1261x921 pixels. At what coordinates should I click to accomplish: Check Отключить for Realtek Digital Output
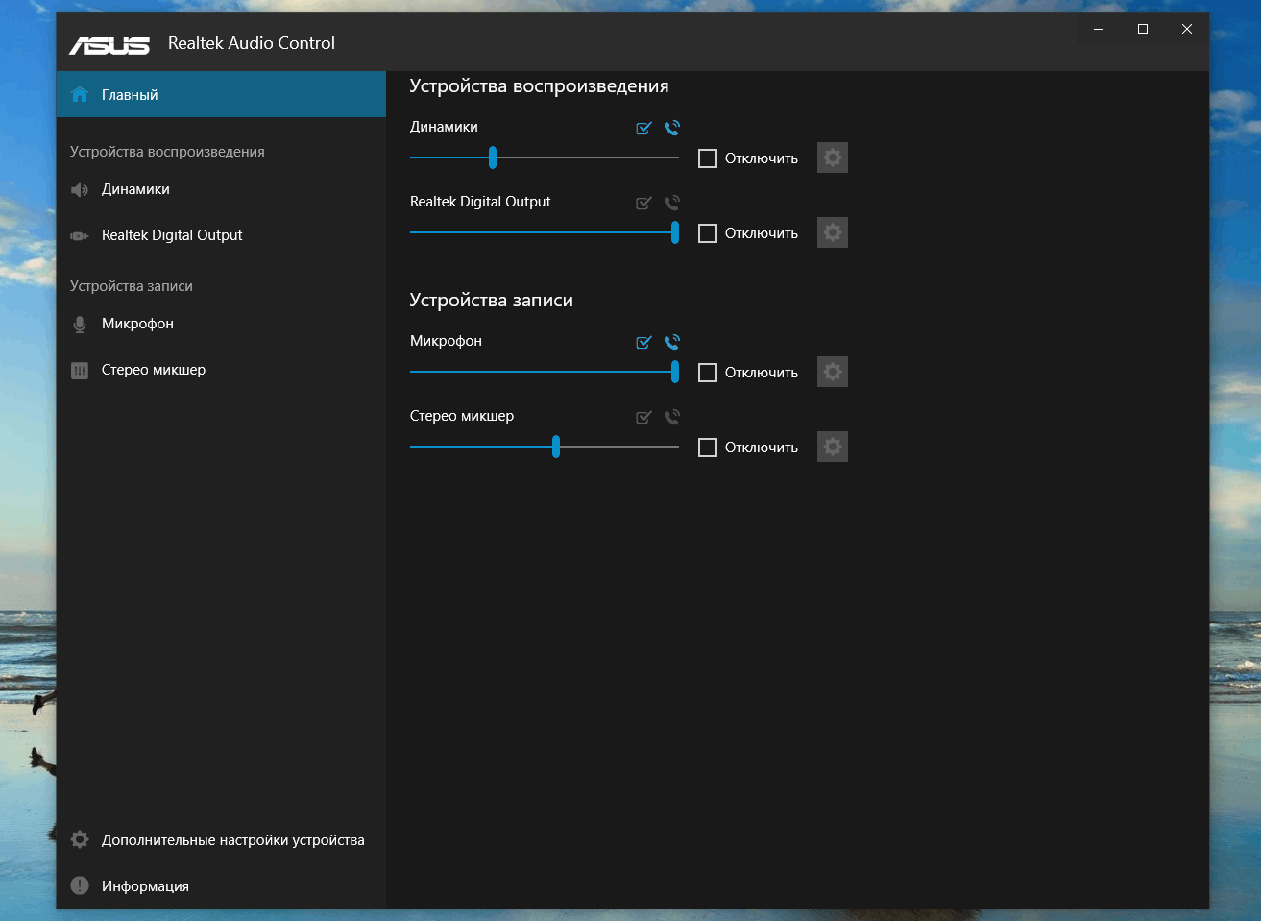point(708,233)
